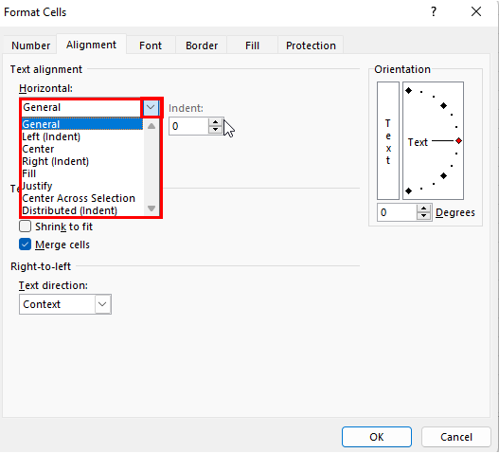Select General in the Horizontal list
Image resolution: width=499 pixels, height=453 pixels.
pyautogui.click(x=81, y=124)
